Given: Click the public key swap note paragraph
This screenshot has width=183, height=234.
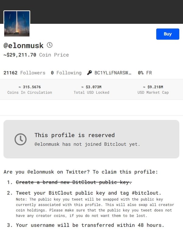Looking at the screenshot, I should pyautogui.click(x=94, y=207).
